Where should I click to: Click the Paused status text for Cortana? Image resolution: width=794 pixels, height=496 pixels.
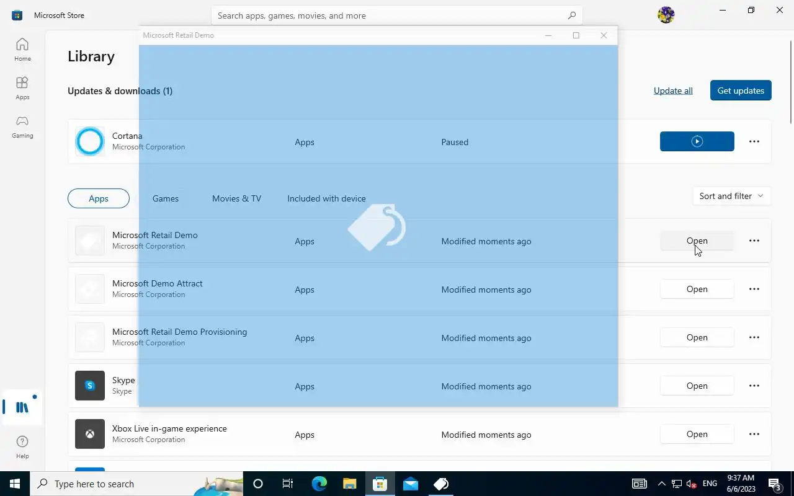point(455,142)
